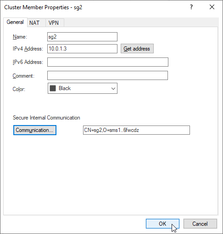This screenshot has height=234, width=223.
Task: Click the IPv4 Address field showing 10.0.1.3
Action: 82,49
